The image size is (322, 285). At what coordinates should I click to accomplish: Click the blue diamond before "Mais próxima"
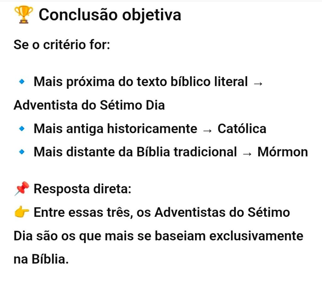coord(22,82)
